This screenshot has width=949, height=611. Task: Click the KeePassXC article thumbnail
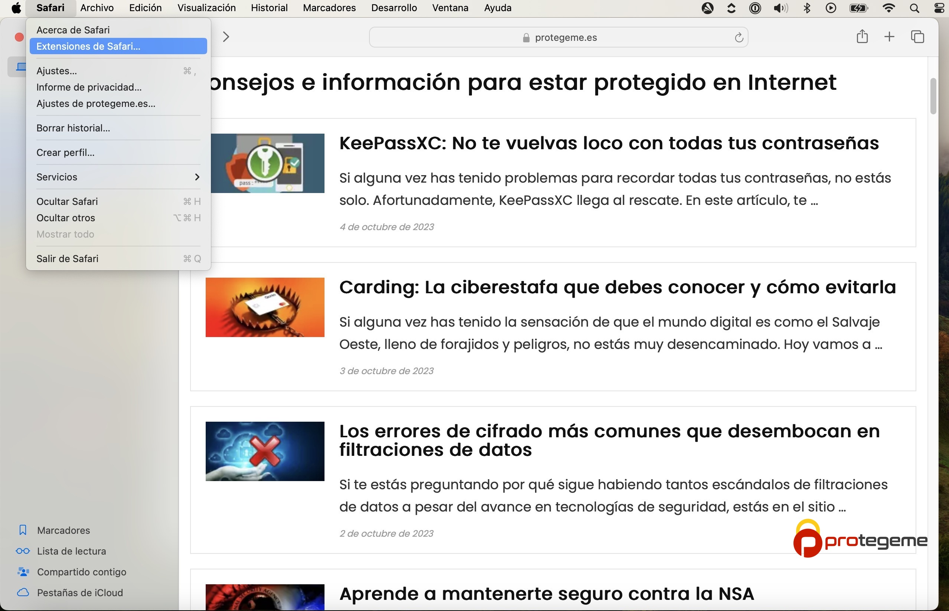(x=267, y=163)
